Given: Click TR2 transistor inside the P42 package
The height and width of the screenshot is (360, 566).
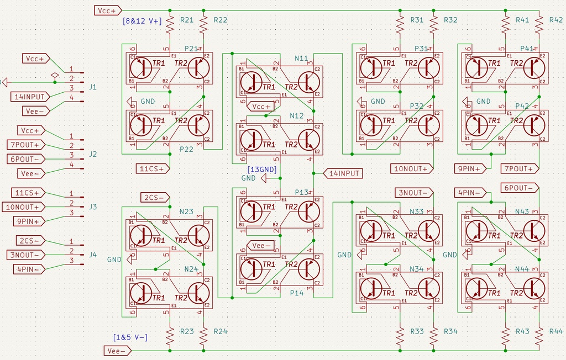Looking at the screenshot, I should tap(534, 125).
